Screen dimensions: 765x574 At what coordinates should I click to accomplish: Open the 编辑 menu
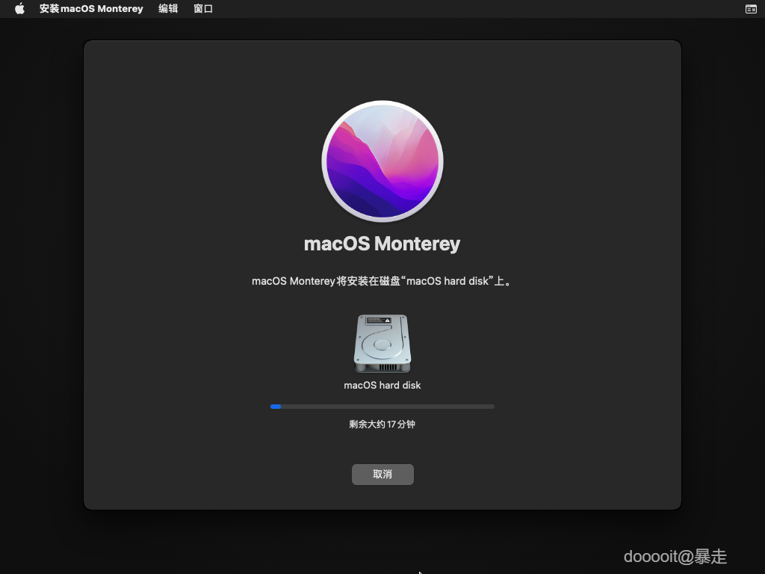(x=168, y=8)
